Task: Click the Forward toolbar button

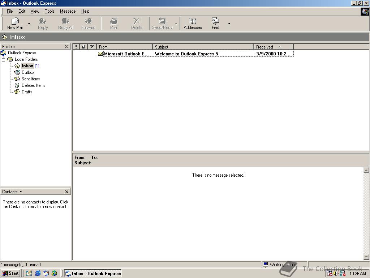Action: point(88,24)
